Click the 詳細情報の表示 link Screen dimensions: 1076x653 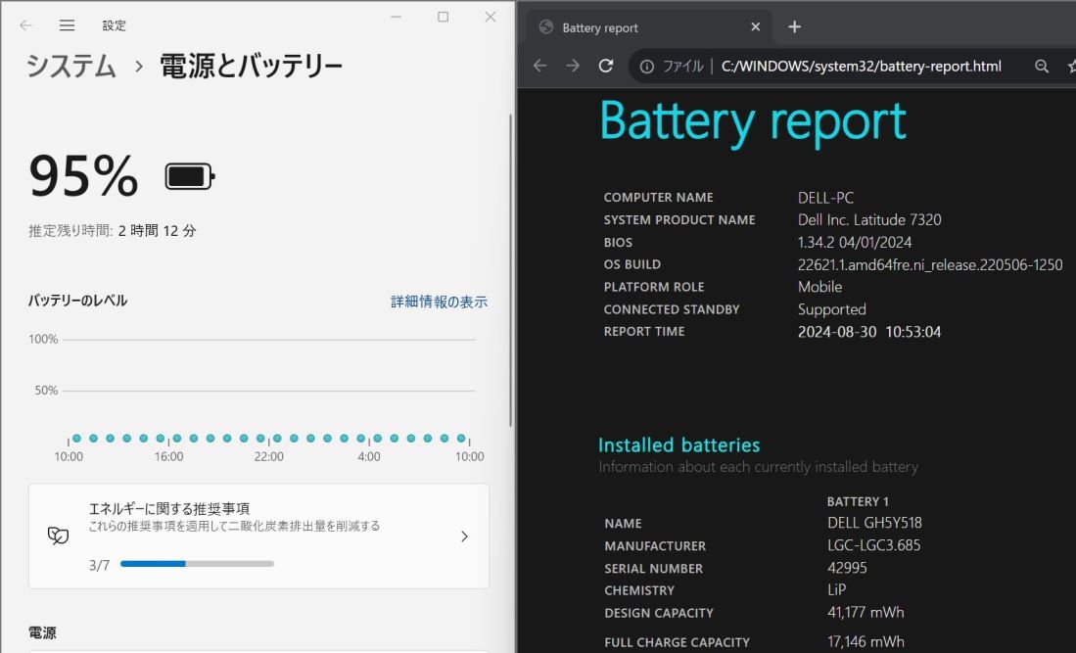(x=439, y=302)
